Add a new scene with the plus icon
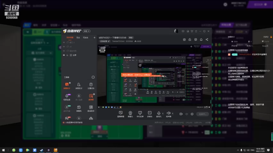Image resolution: width=273 pixels, height=153 pixels. 95,37
